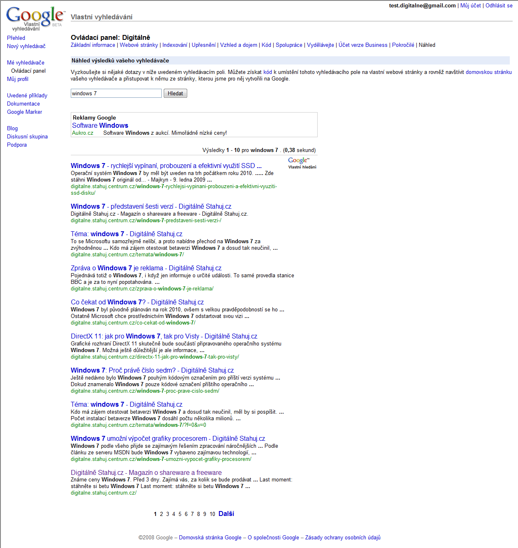
Task: Switch to Vzhled a dojem tab
Action: [x=239, y=45]
